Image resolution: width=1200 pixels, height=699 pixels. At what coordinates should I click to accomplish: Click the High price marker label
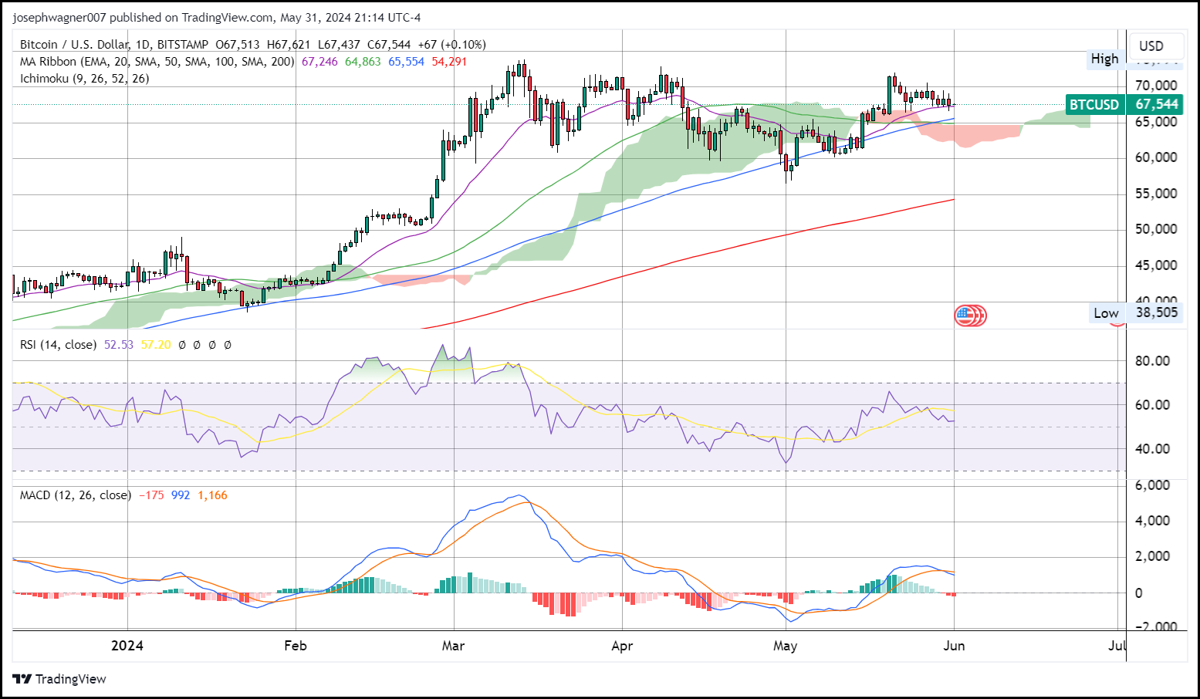point(1105,59)
